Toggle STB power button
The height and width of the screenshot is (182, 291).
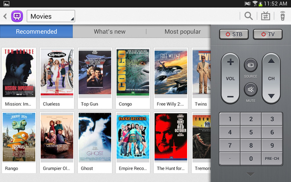tap(234, 34)
